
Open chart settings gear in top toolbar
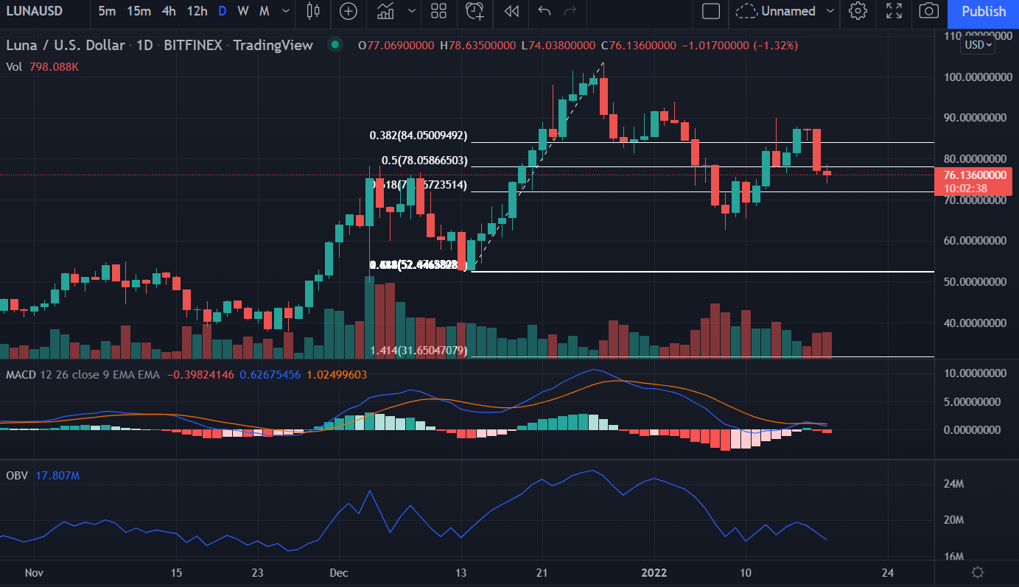[x=858, y=11]
